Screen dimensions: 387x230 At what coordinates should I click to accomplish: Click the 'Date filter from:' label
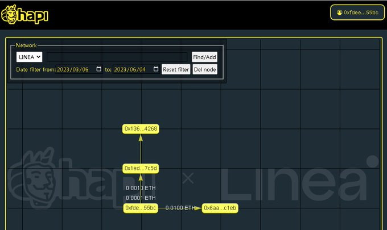point(36,69)
